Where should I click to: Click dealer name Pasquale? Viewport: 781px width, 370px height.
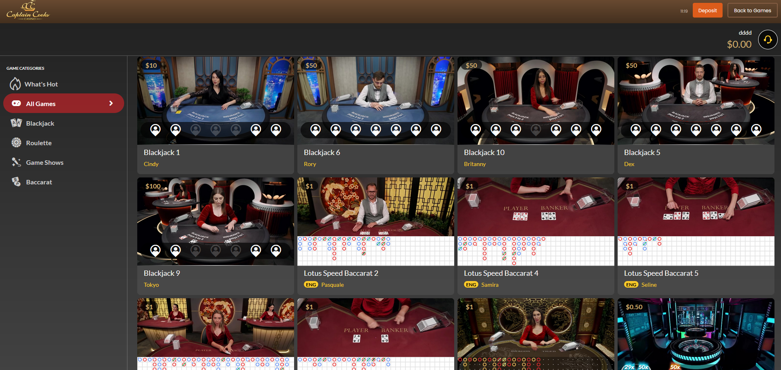click(332, 285)
